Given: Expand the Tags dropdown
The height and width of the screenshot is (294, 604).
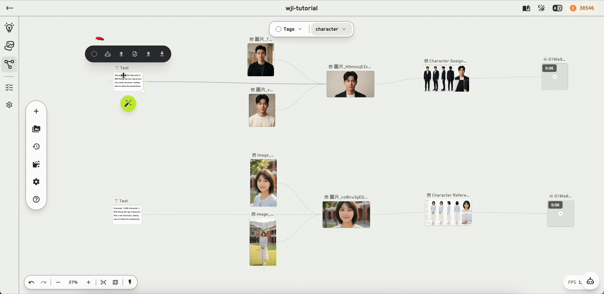Looking at the screenshot, I should [289, 29].
